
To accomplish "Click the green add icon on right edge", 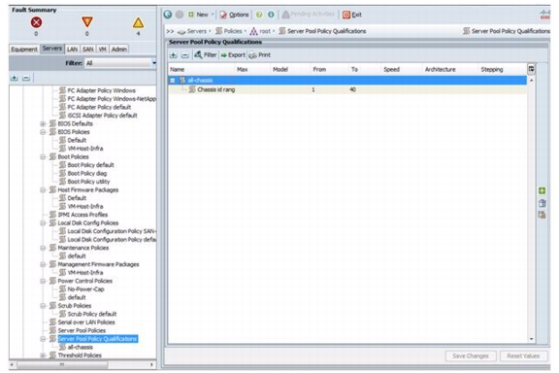I will tap(542, 191).
